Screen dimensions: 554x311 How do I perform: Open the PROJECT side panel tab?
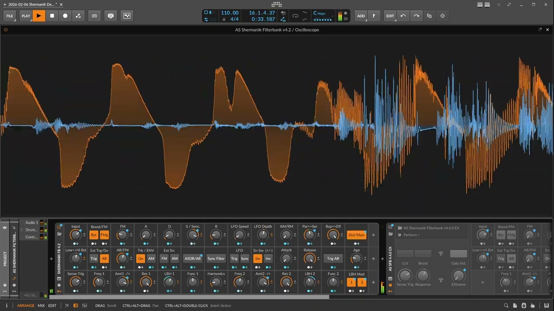pyautogui.click(x=5, y=259)
